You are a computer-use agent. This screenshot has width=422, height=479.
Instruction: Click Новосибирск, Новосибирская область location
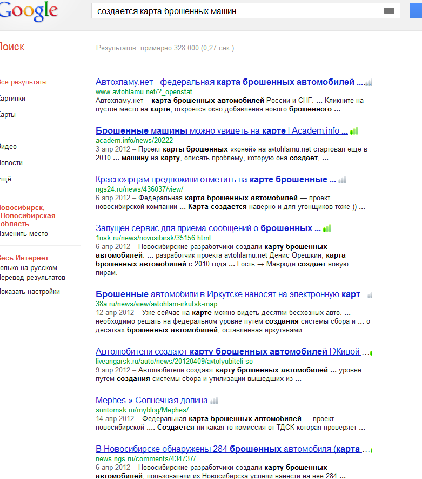28,215
